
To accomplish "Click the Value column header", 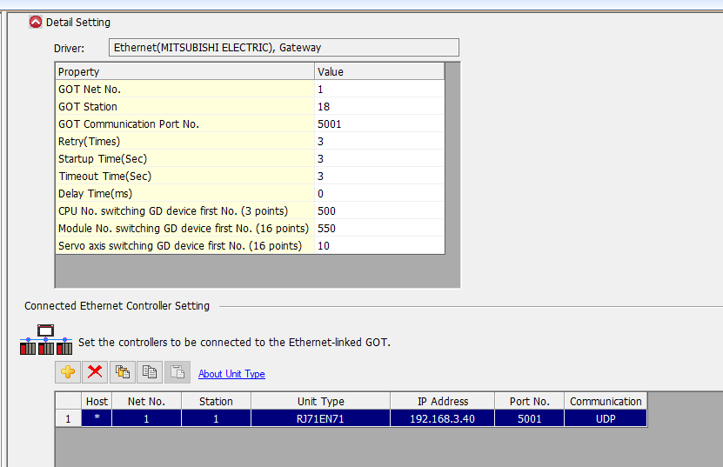I will [378, 71].
